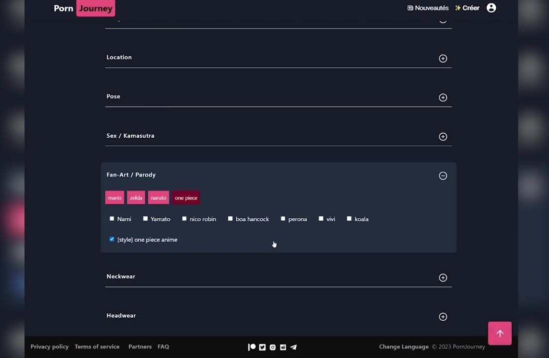Viewport: 549px width, 358px height.
Task: Open the Instagram icon in footer
Action: tap(273, 347)
